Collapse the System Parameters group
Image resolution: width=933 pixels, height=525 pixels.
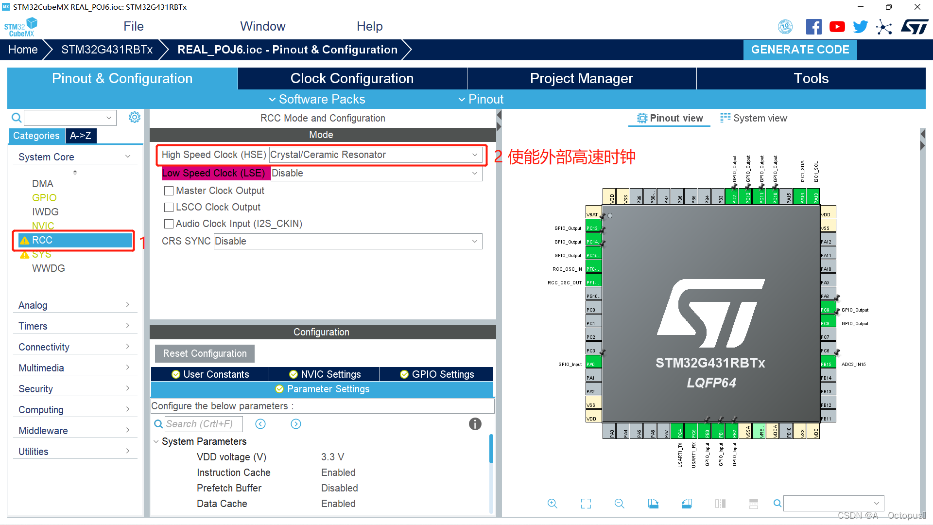click(156, 441)
